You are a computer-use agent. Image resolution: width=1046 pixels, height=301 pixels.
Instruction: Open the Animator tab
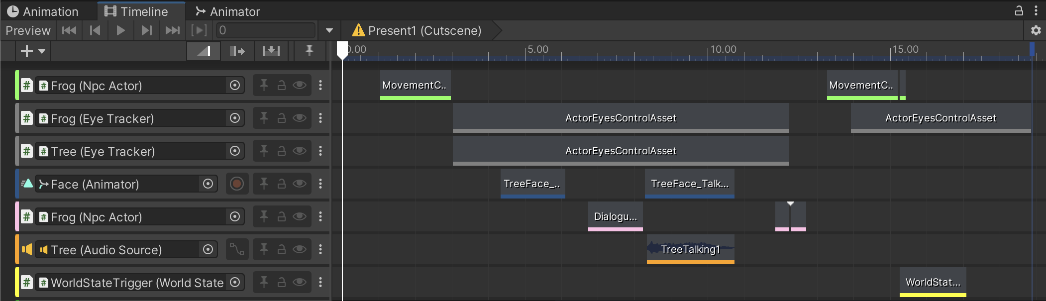228,11
